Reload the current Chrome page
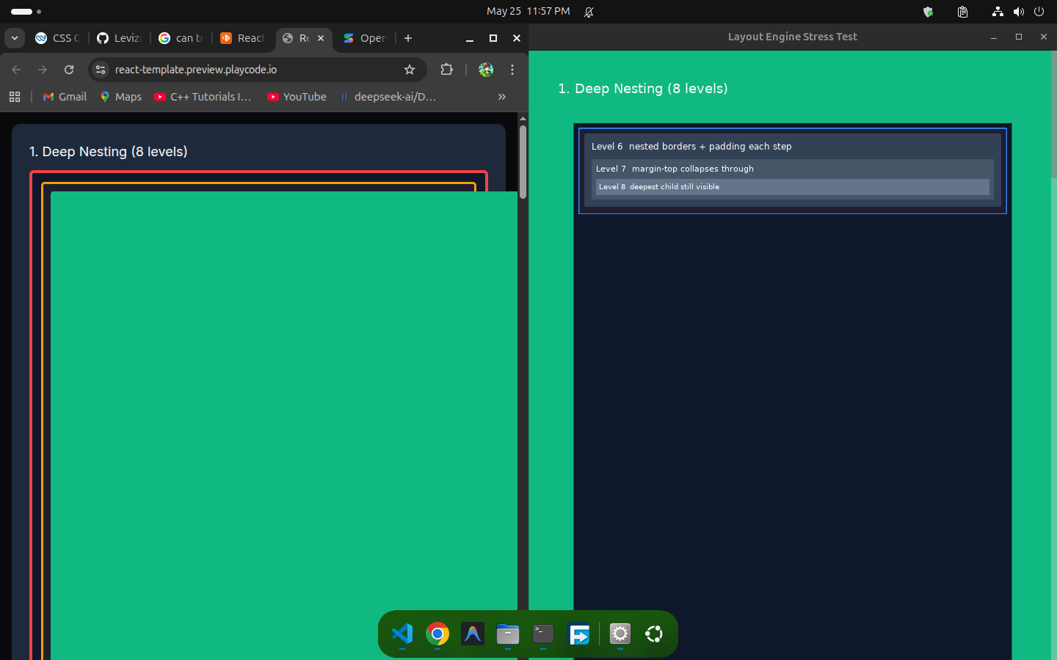Screen dimensions: 1057x660 [x=69, y=70]
